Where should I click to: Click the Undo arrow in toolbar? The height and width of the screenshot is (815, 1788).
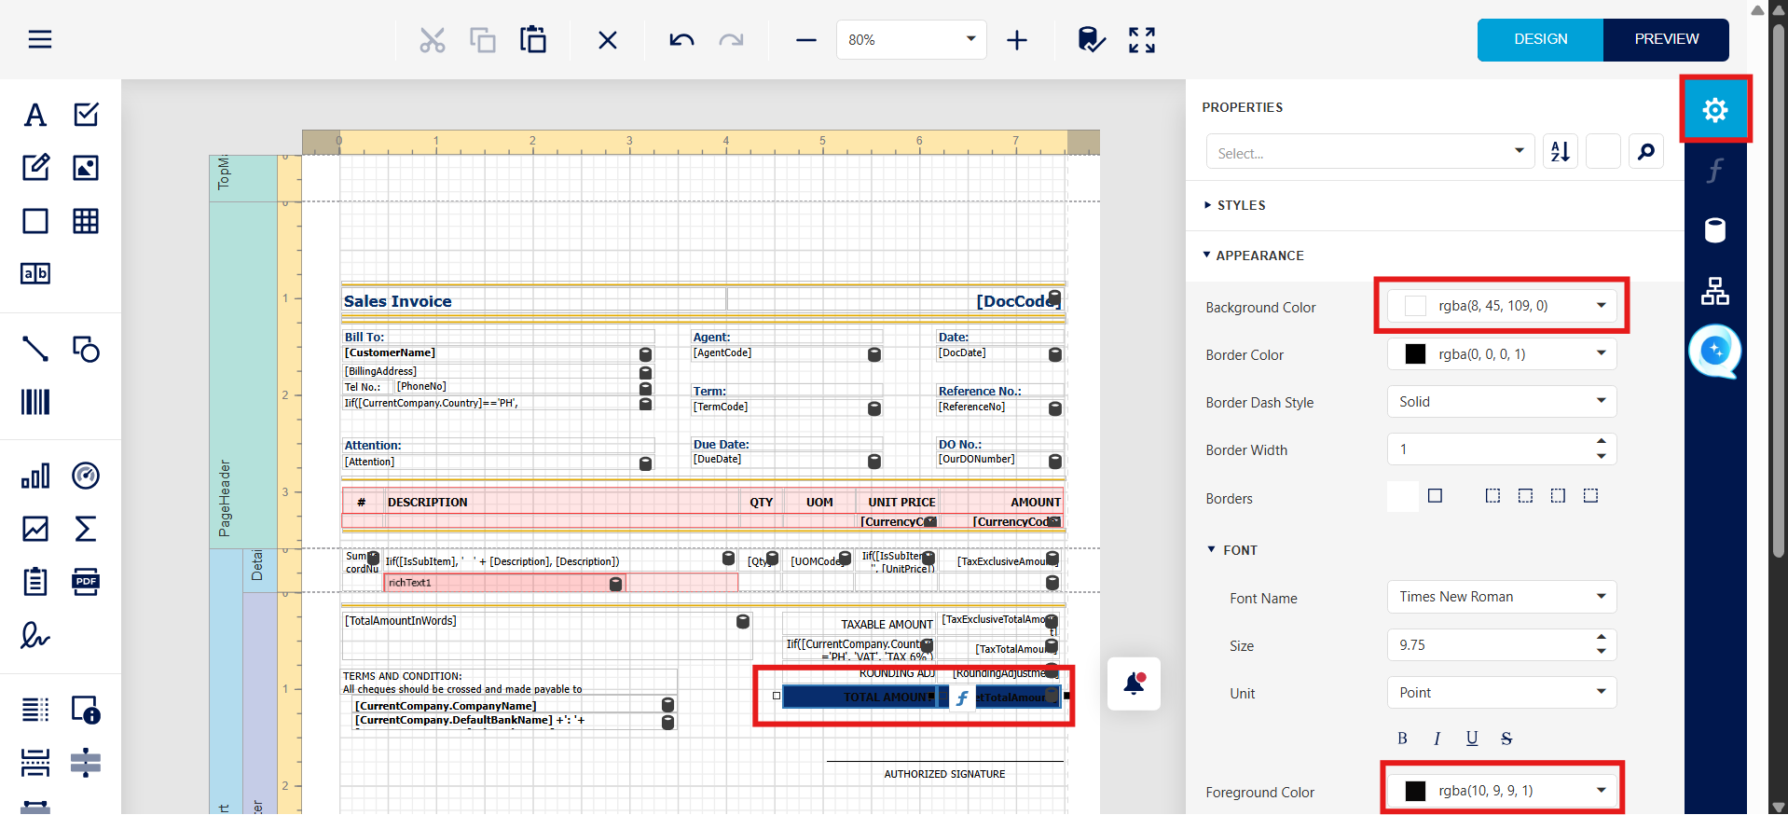[681, 40]
